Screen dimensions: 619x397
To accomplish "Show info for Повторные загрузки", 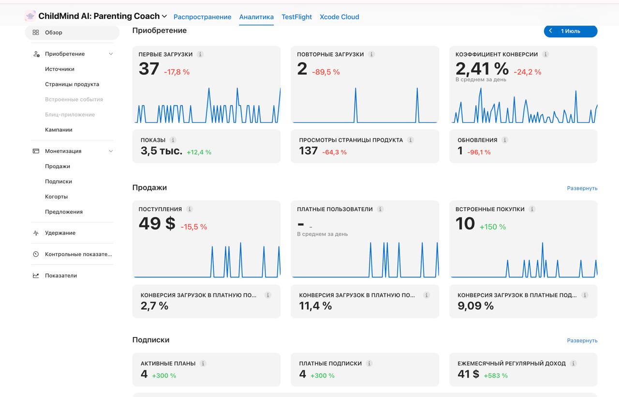I will point(371,54).
